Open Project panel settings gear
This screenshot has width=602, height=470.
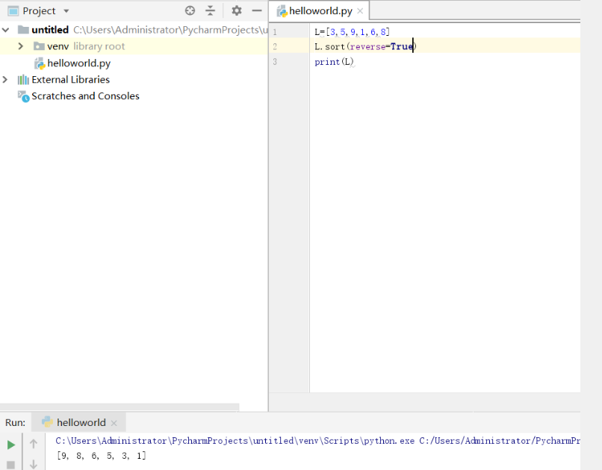(237, 10)
